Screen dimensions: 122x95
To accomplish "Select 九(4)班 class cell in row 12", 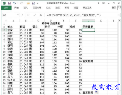I will pos(26,58).
